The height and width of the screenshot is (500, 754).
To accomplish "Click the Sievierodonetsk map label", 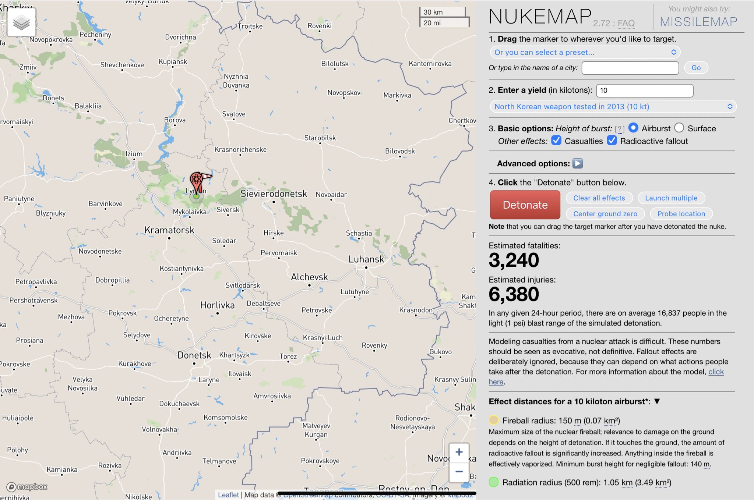I will 273,194.
